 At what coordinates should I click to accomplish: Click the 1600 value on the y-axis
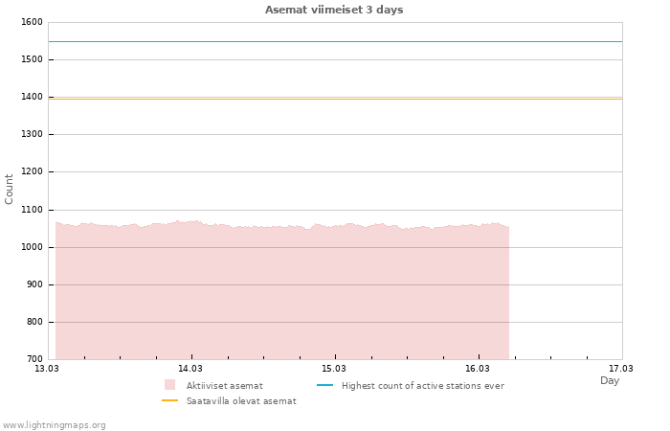click(32, 22)
